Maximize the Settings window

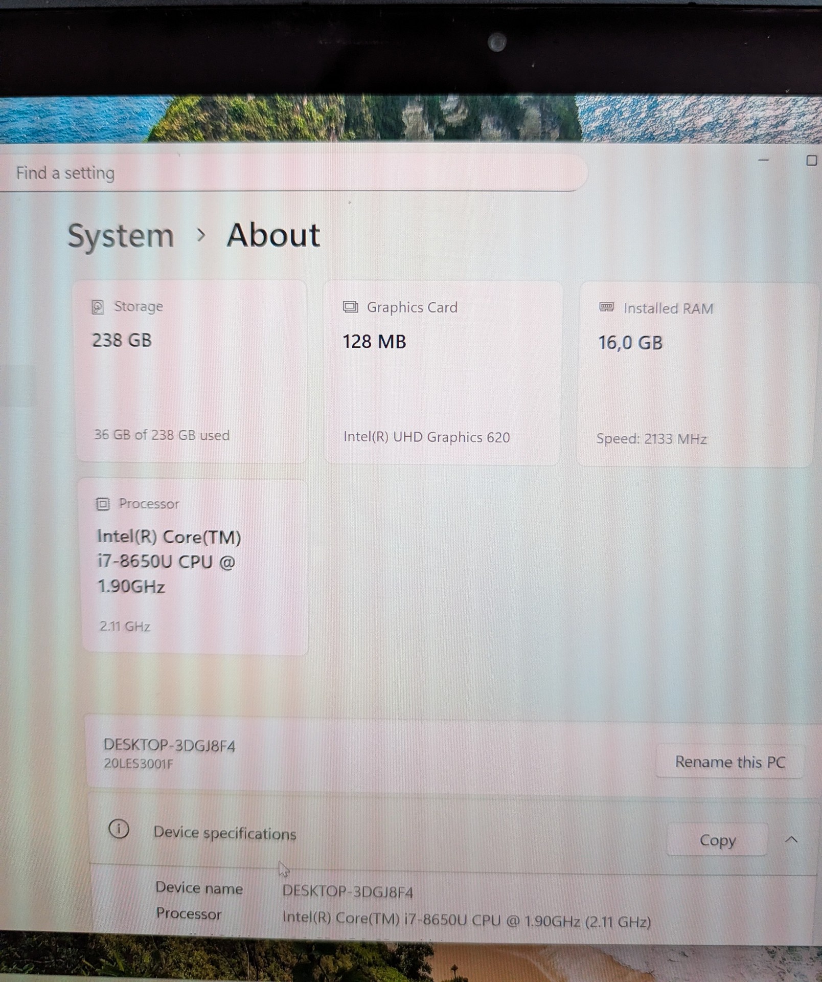pos(811,161)
